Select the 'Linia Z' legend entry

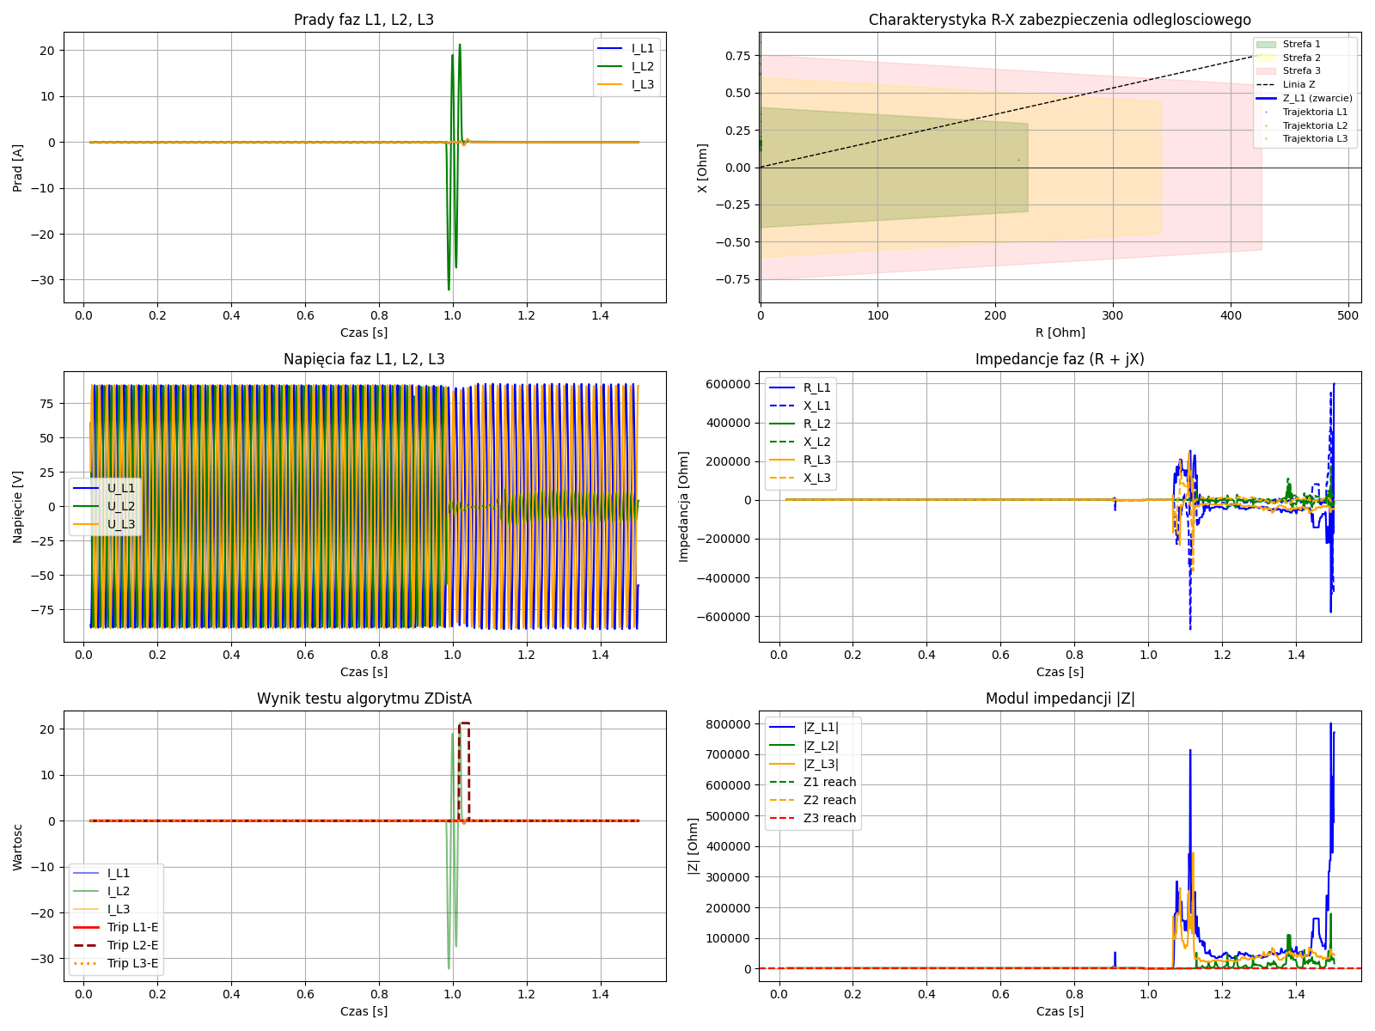click(x=1299, y=85)
